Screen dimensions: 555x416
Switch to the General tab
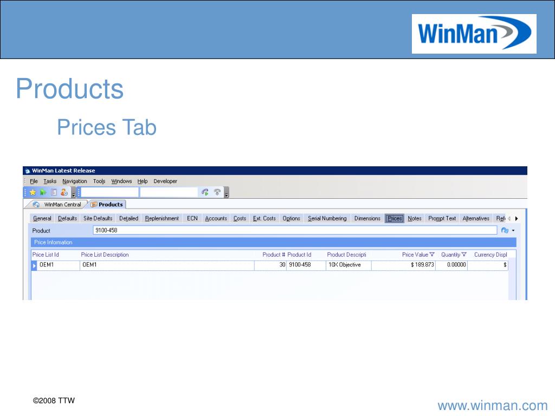pos(42,219)
